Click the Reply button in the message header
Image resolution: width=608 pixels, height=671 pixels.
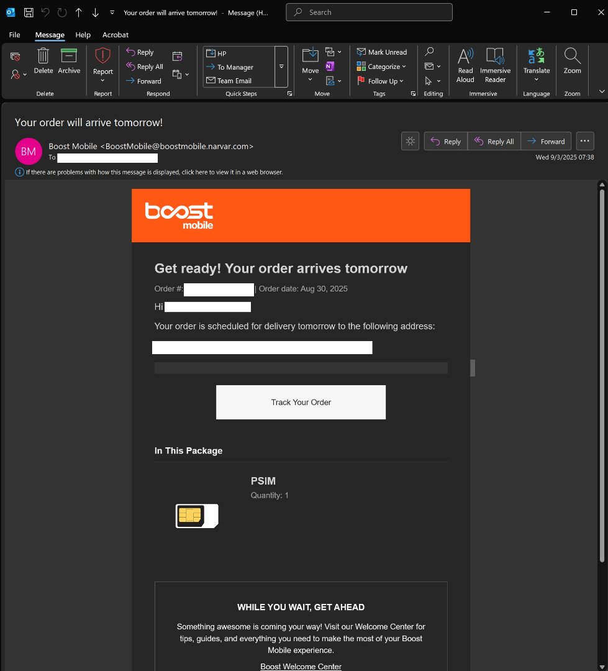click(445, 141)
